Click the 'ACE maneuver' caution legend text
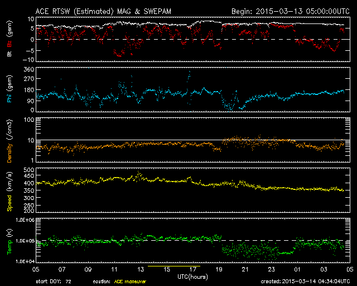 point(130,282)
